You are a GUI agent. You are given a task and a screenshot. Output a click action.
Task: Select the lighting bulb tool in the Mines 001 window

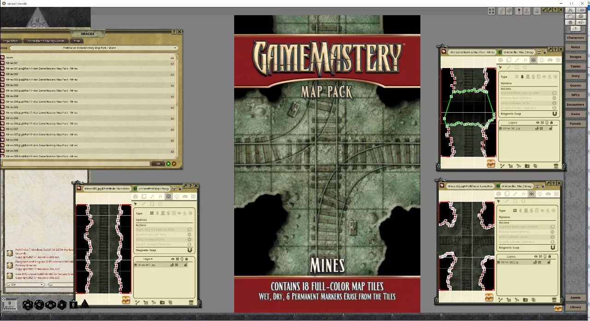tap(542, 60)
